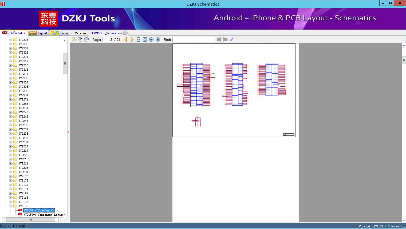Expand the XT2311 folder

click(x=10, y=74)
